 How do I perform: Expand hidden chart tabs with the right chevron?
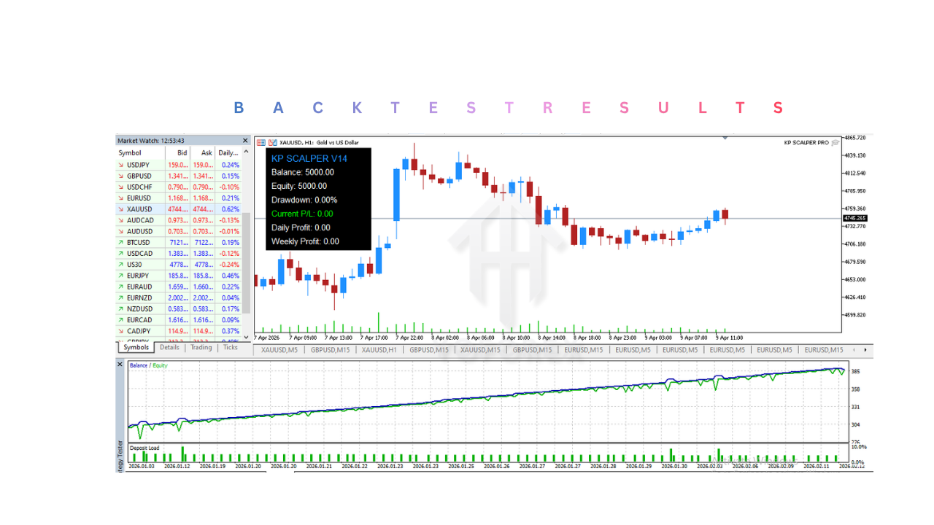(x=865, y=350)
